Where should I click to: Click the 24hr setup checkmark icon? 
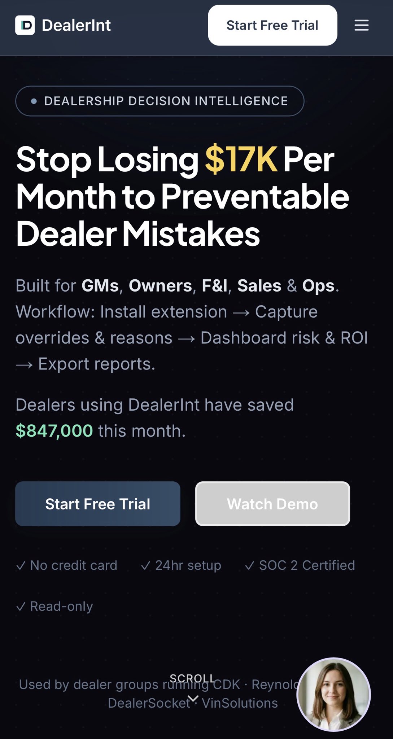pos(145,565)
